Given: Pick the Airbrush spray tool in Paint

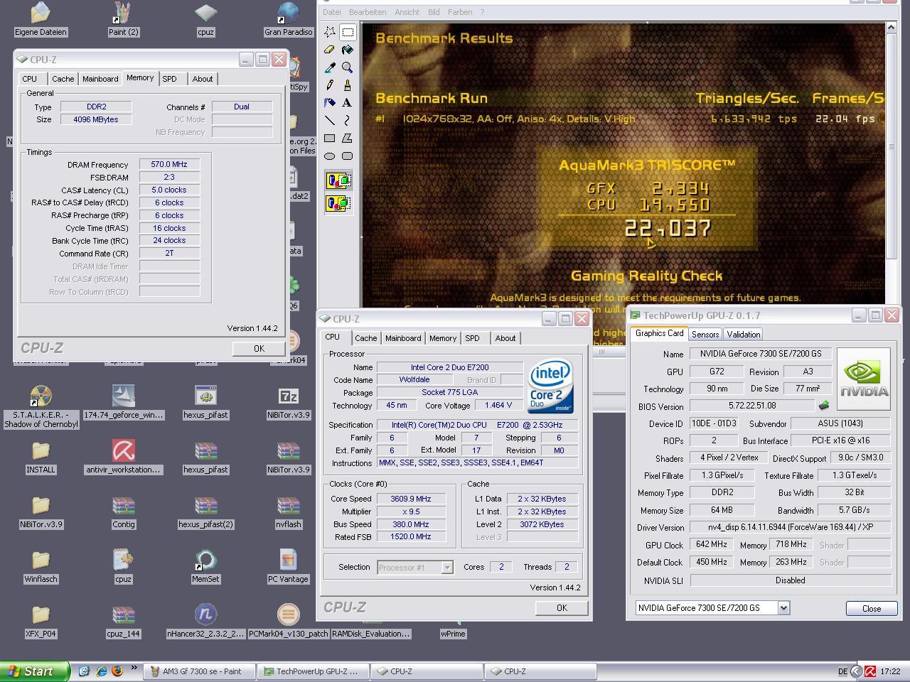Looking at the screenshot, I should (x=330, y=103).
